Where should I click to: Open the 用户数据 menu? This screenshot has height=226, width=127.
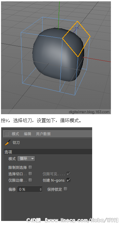pos(43,134)
